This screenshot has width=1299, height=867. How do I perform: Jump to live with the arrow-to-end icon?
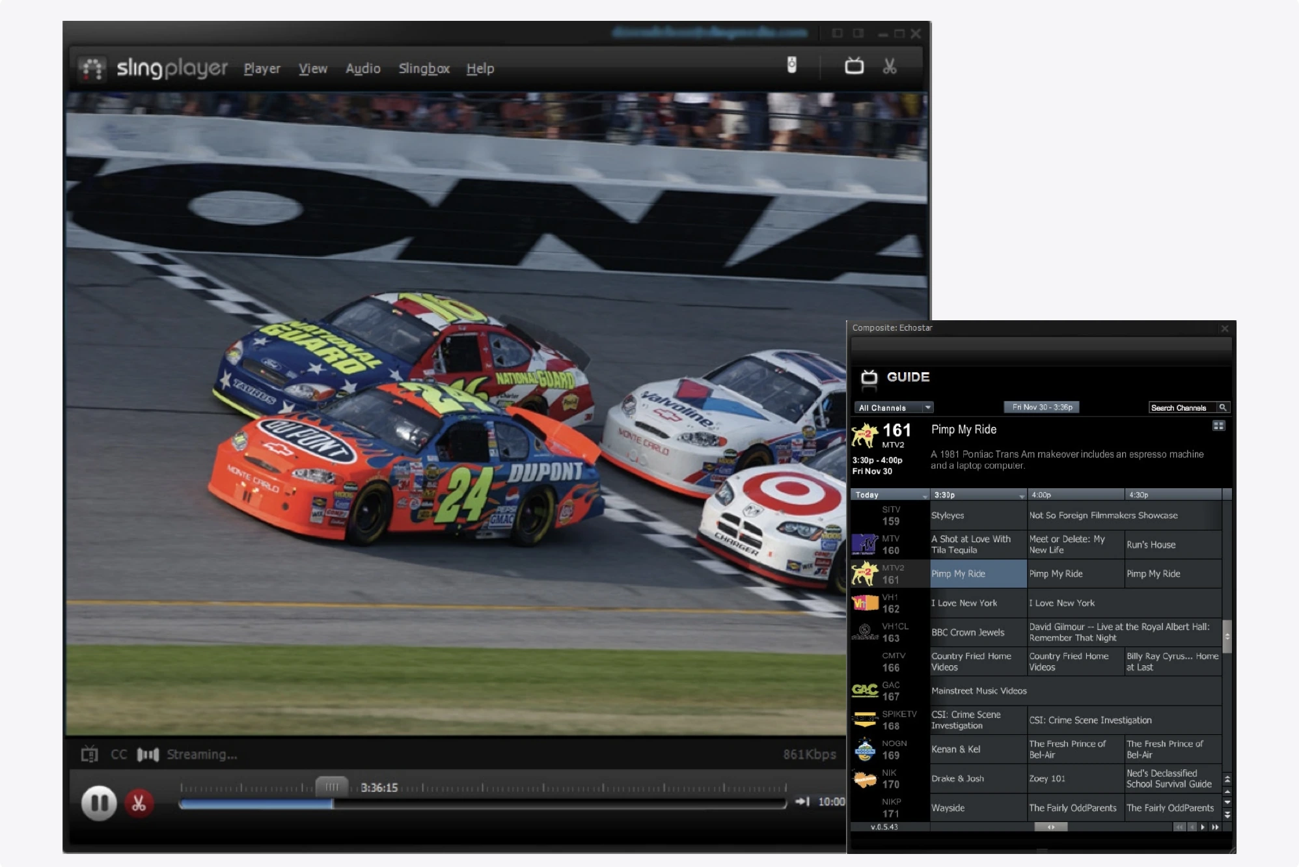tap(802, 801)
